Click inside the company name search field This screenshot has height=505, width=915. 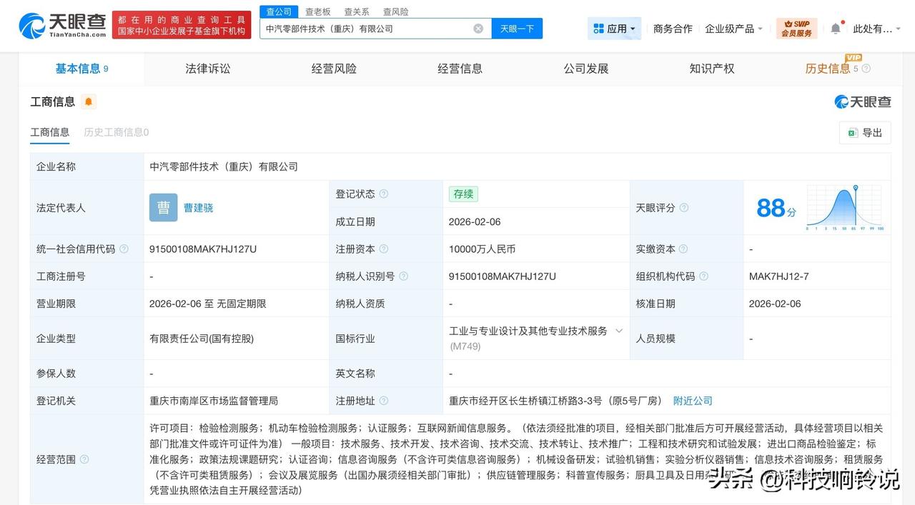pos(365,28)
